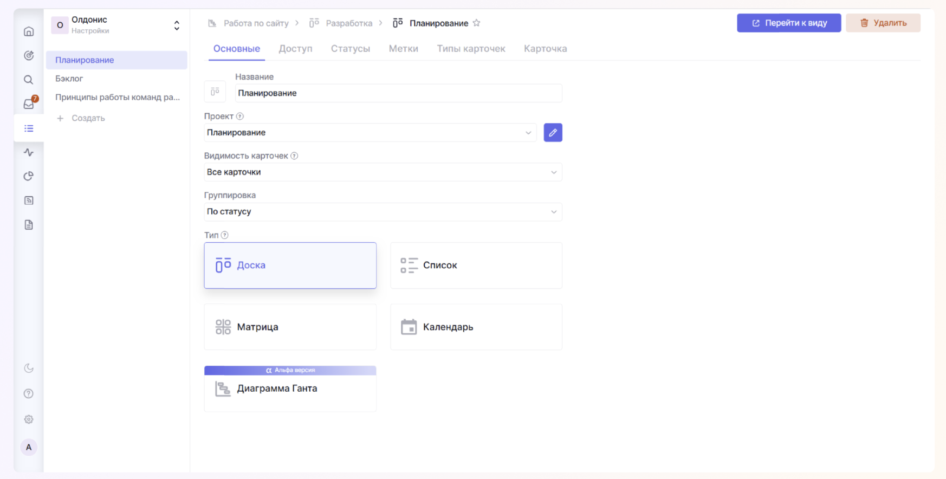Screen dimensions: 946x479
Task: Open settings gear in sidebar
Action: [29, 419]
